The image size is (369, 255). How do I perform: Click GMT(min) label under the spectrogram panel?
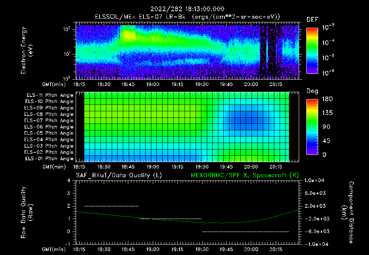click(54, 84)
